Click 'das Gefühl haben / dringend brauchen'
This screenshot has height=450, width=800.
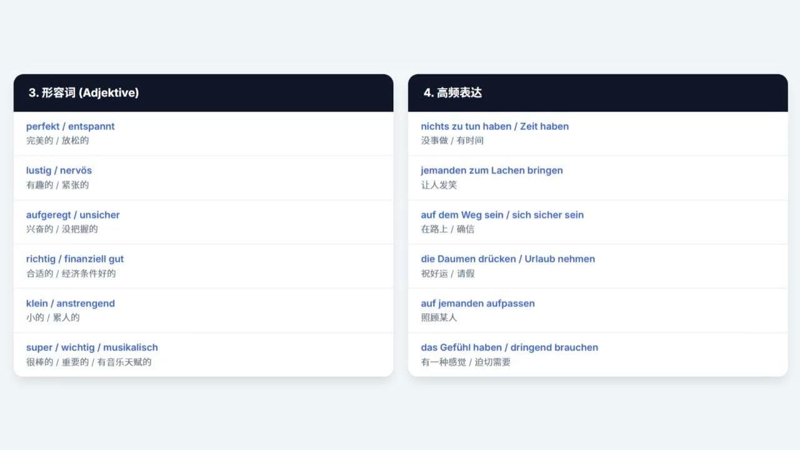point(509,347)
